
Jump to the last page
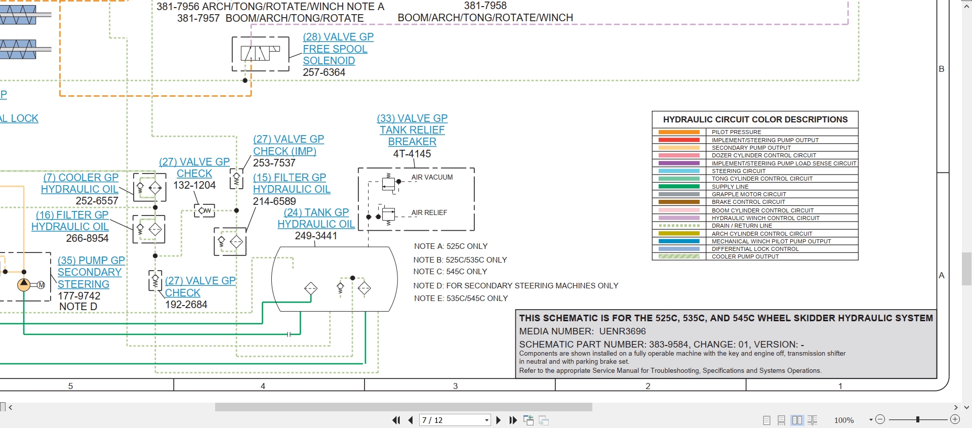coord(513,420)
